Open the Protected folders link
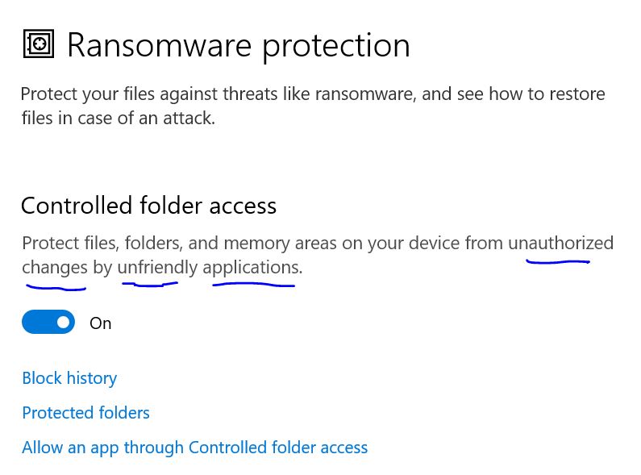Image resolution: width=641 pixels, height=475 pixels. (85, 413)
